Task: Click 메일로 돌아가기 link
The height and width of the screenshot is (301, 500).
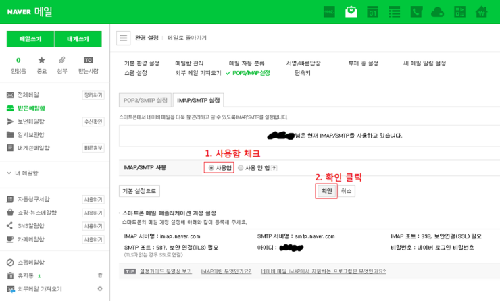Action: (187, 38)
